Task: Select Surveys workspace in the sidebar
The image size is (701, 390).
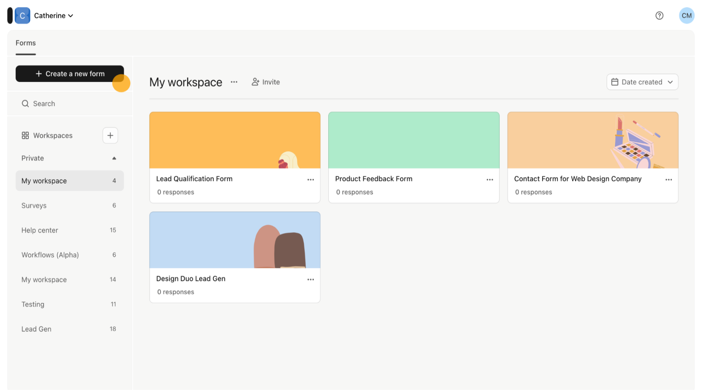Action: (x=34, y=206)
